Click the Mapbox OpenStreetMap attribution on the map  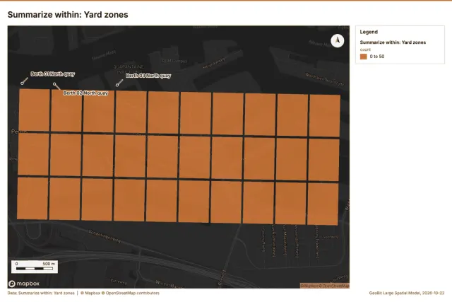[x=325, y=286]
